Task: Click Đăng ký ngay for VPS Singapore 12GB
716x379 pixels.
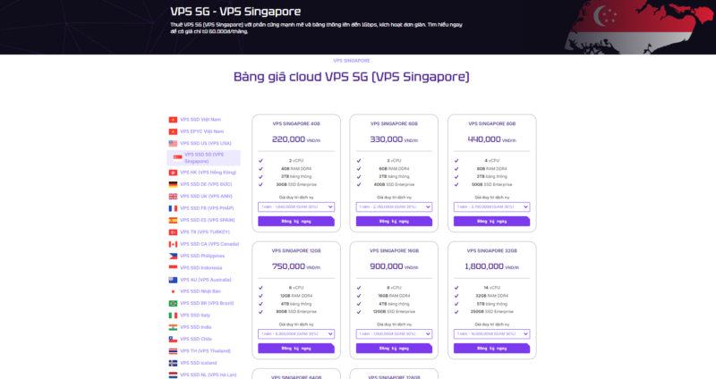Action: click(x=296, y=349)
